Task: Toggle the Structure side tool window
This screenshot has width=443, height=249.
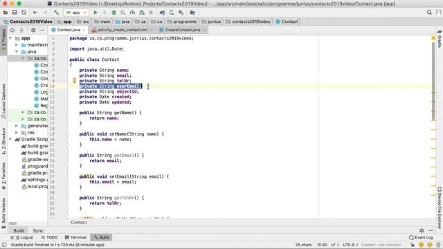Action: click(3, 141)
